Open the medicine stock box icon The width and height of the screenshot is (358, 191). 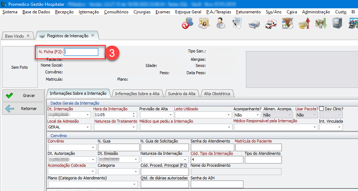pyautogui.click(x=287, y=24)
